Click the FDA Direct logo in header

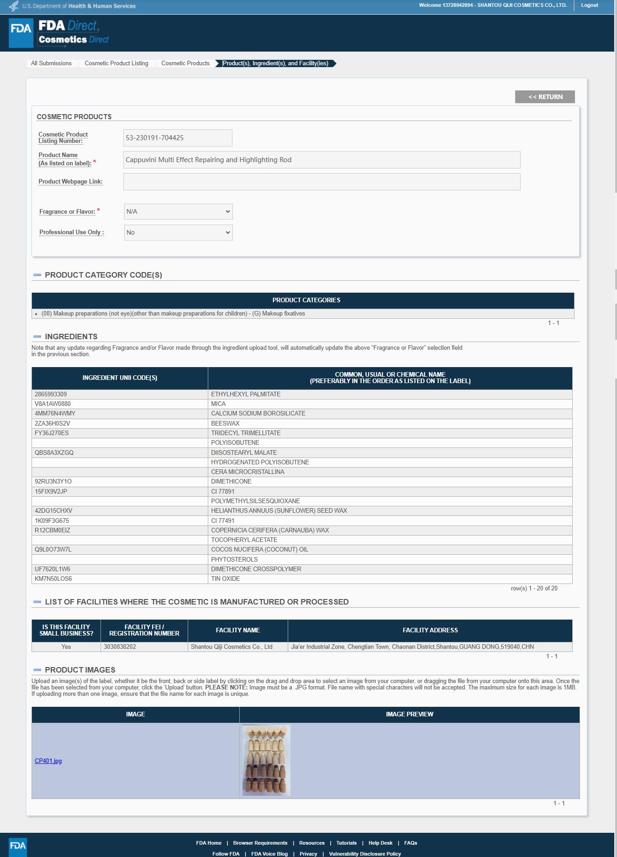click(x=58, y=32)
